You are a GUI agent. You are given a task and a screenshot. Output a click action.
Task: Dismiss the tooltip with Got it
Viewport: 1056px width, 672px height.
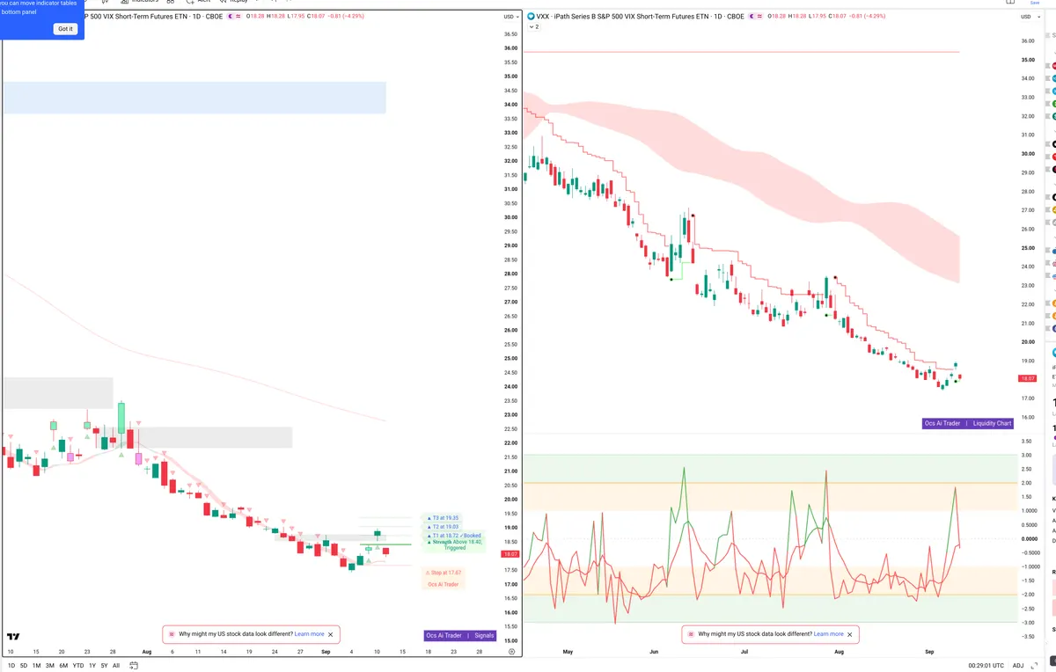point(66,29)
